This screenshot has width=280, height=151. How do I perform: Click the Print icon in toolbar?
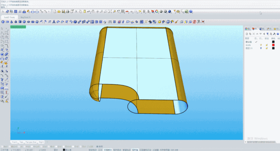[x=67, y=11]
